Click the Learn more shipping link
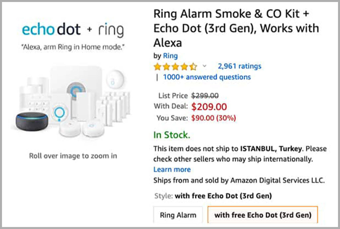This screenshot has width=340, height=229. coord(172,169)
